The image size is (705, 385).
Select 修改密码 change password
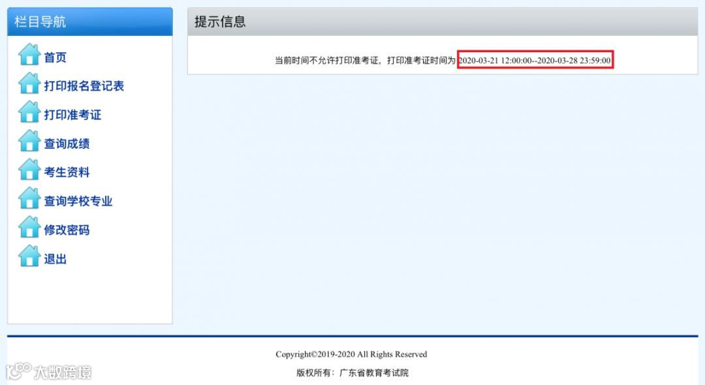[67, 230]
